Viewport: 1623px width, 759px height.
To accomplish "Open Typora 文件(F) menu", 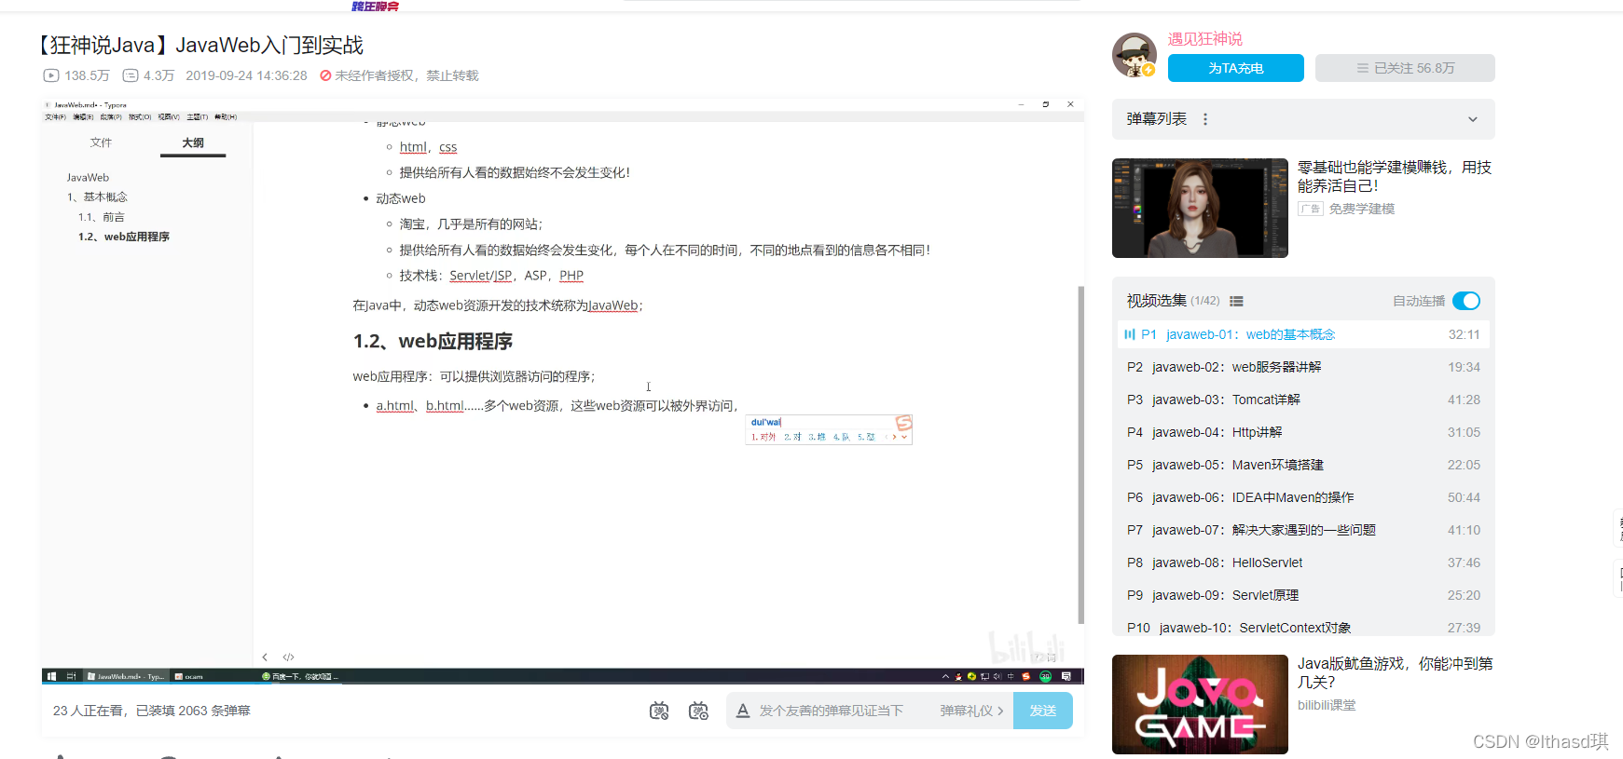I will click(x=56, y=117).
